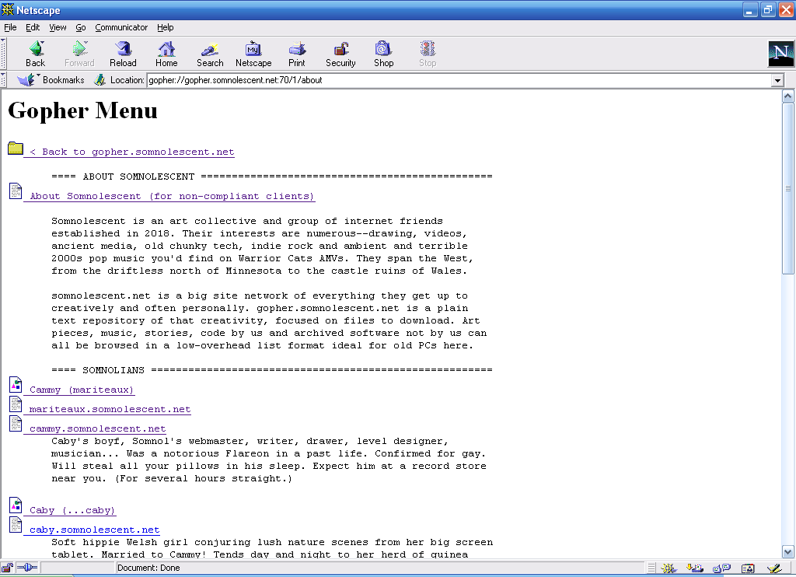Viewport: 796px width, 577px height.
Task: Open the Bookmarks dropdown
Action: pyautogui.click(x=51, y=80)
